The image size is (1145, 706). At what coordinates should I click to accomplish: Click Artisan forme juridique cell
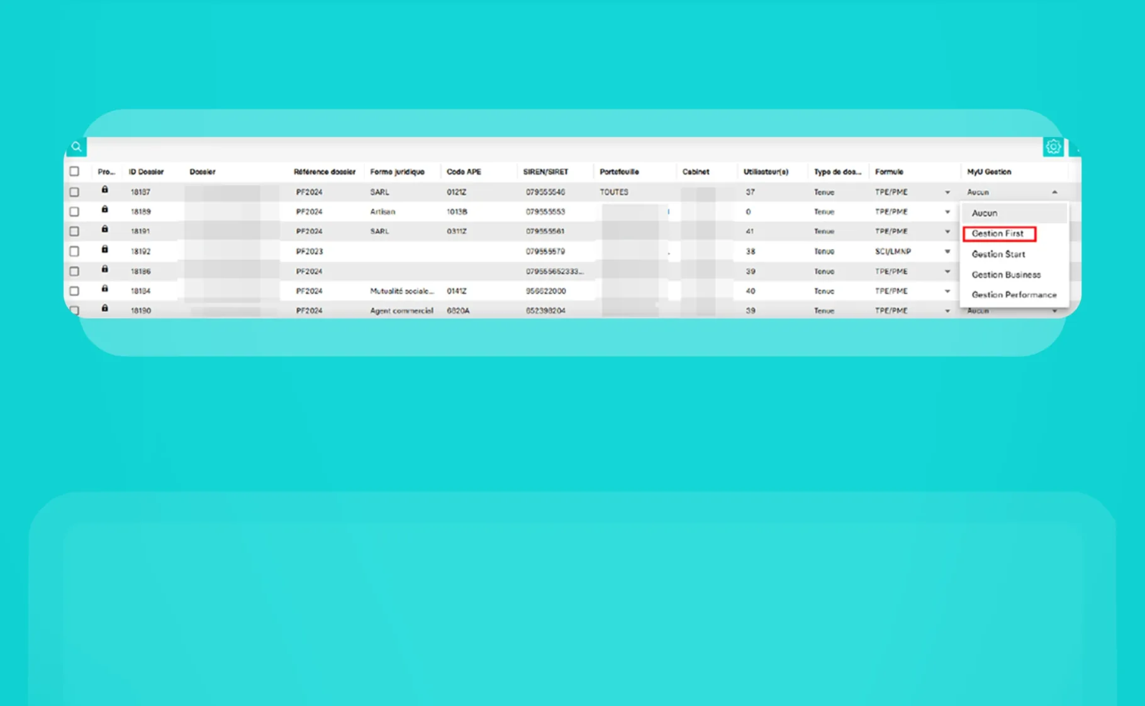pos(383,212)
